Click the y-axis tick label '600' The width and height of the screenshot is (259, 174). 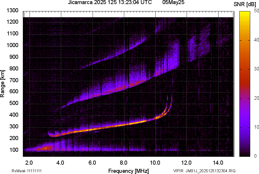(x=14, y=91)
